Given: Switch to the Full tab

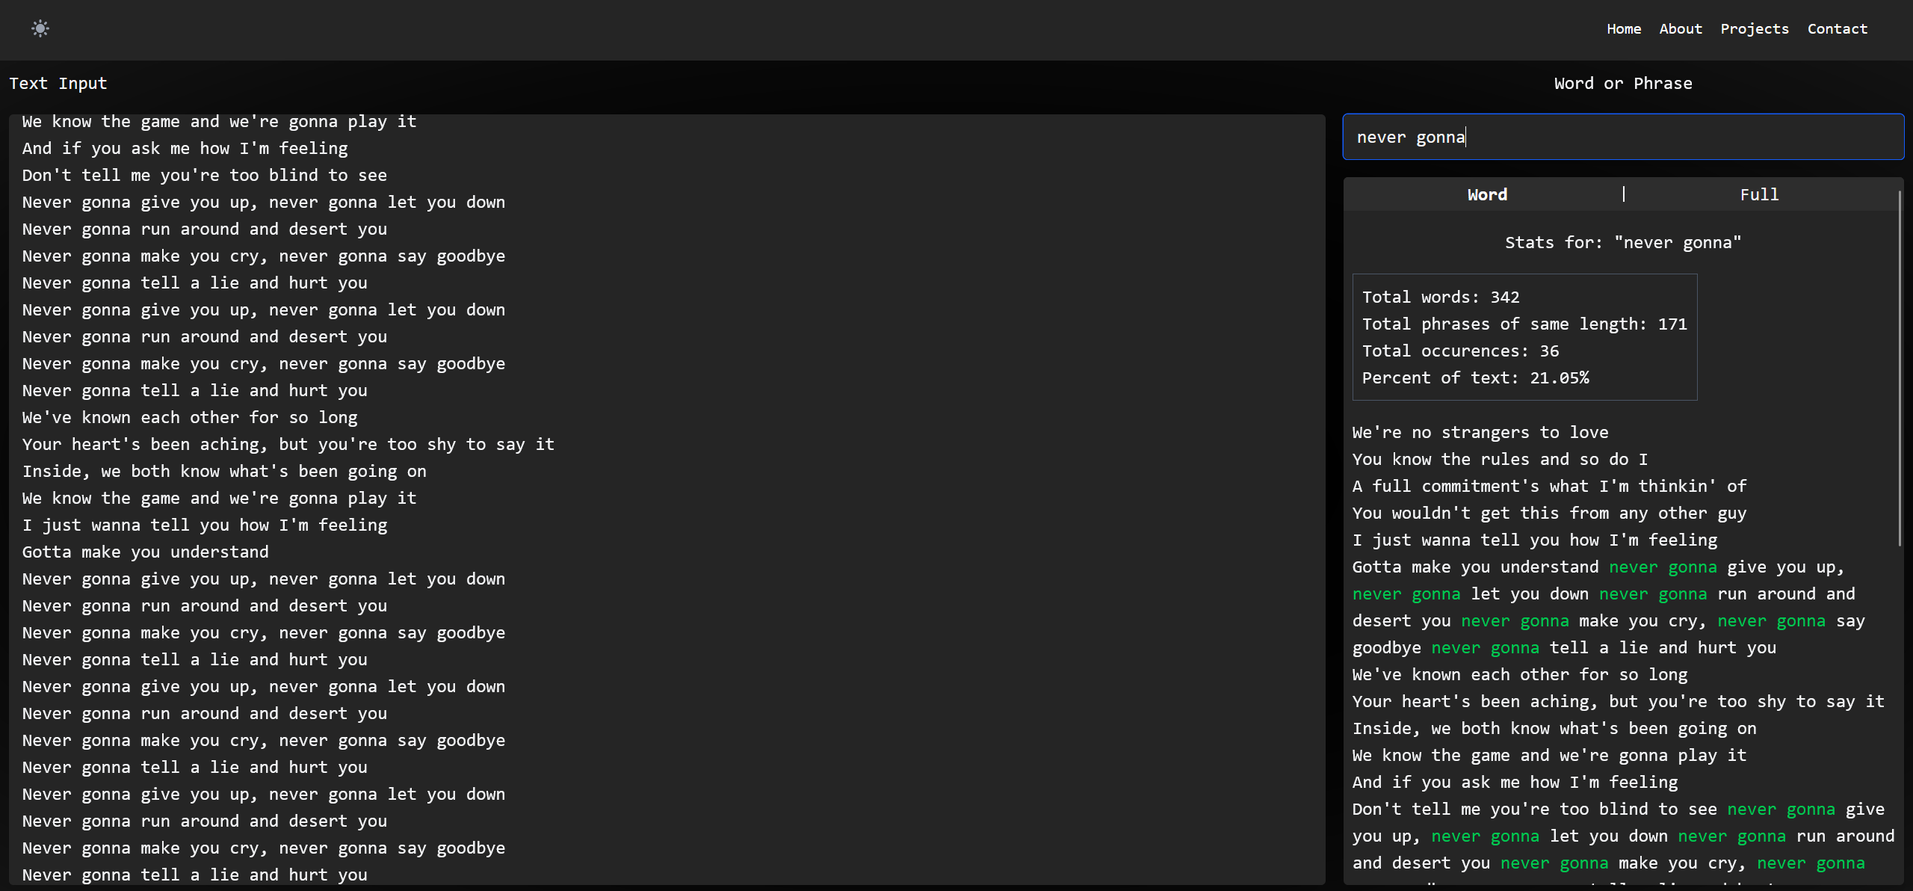Looking at the screenshot, I should (x=1759, y=194).
